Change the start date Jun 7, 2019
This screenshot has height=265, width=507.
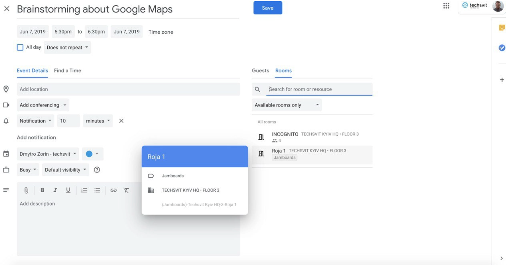[33, 32]
